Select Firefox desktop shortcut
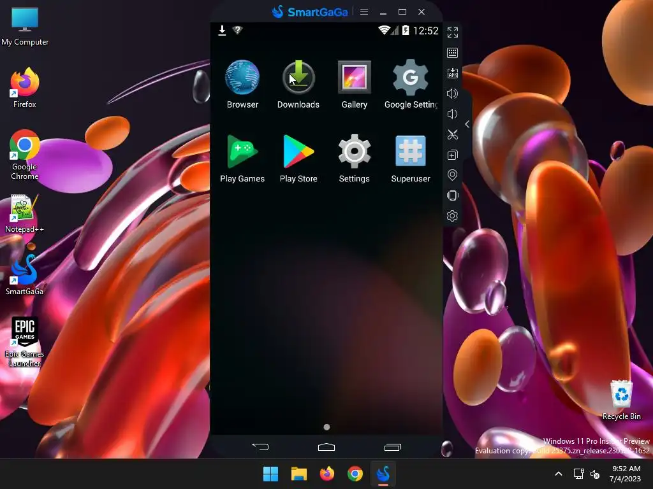 pyautogui.click(x=25, y=88)
